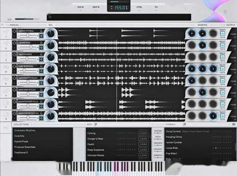Select Hybrid Pulse in the Collections list
The image size is (237, 176).
tap(21, 141)
